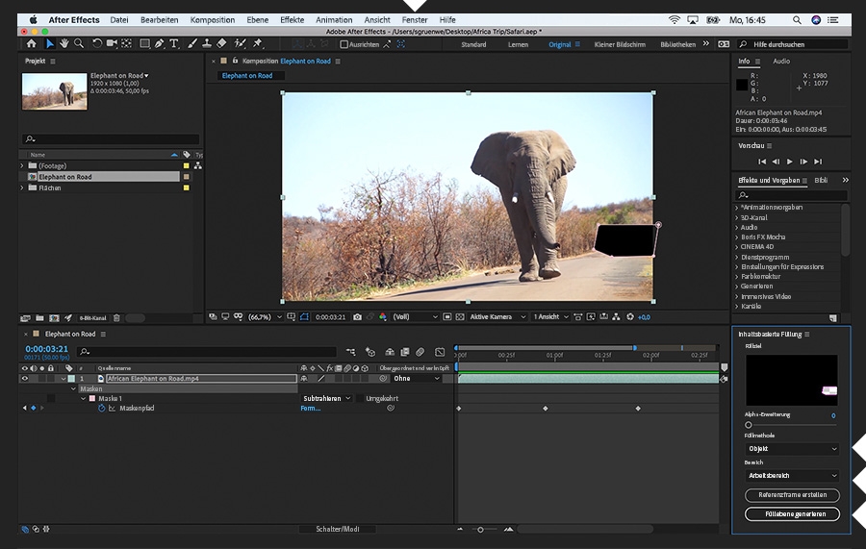Click the Maskenpfad stopwatch icon
This screenshot has width=866, height=549.
coord(101,409)
